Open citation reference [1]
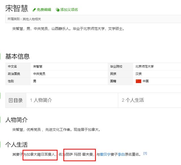This screenshot has width=181, height=165. pos(145,153)
